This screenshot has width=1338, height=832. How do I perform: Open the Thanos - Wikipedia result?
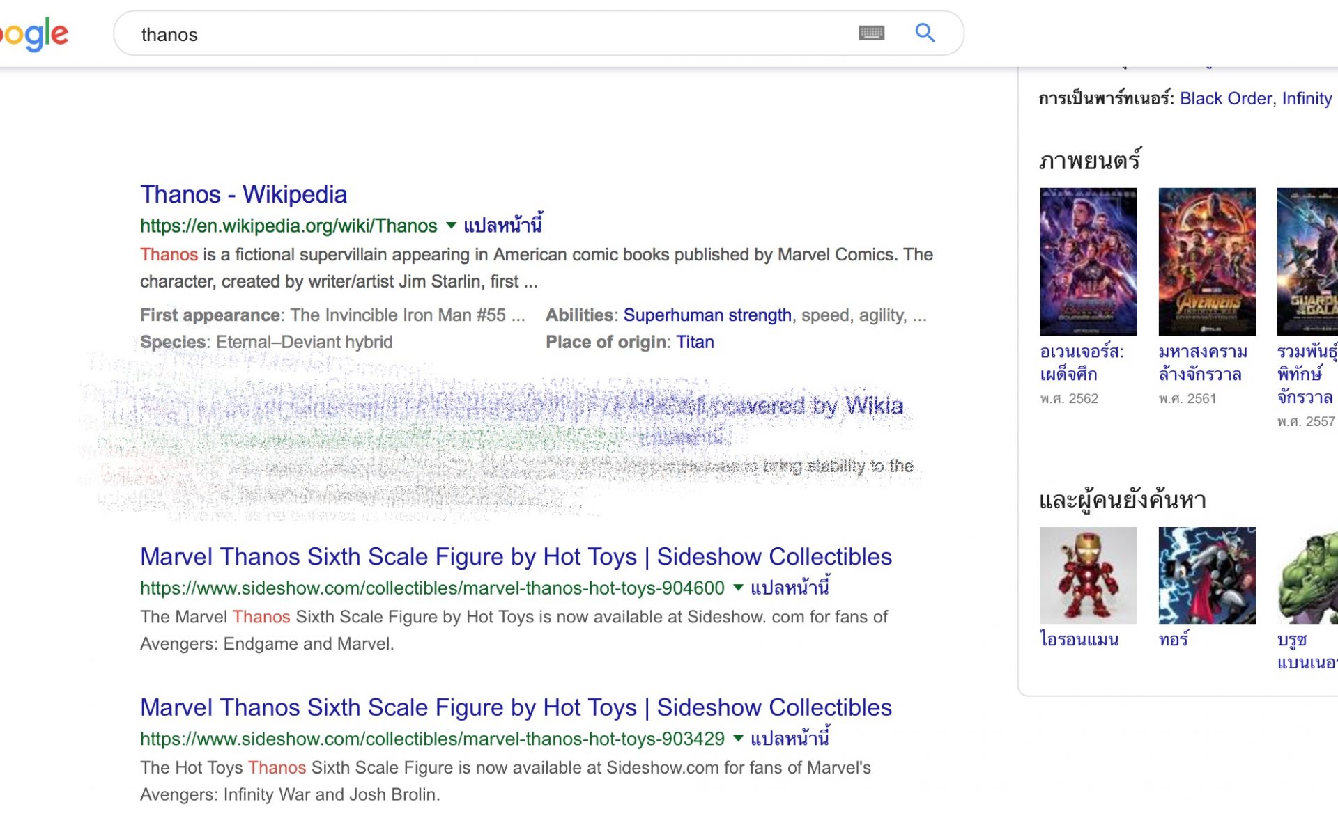243,194
